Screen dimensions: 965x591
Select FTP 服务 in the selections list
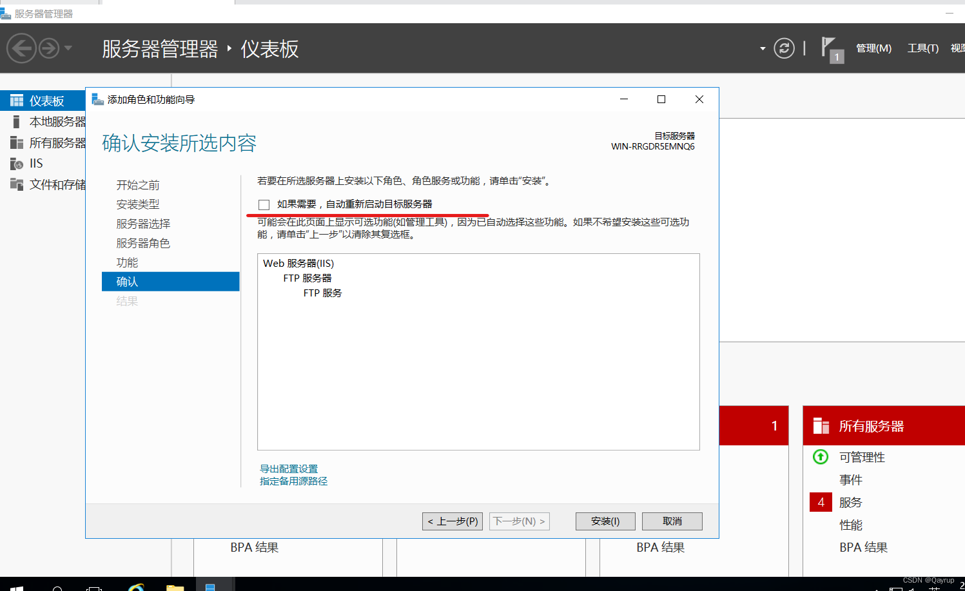coord(322,292)
